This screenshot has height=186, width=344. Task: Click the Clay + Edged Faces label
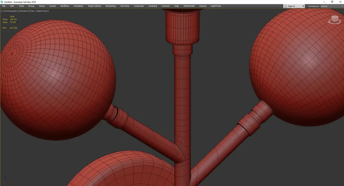(39, 11)
